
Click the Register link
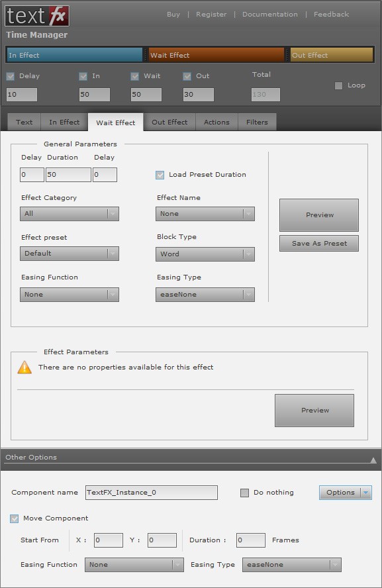211,15
